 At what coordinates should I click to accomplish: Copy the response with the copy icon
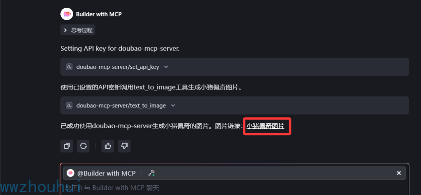67,146
